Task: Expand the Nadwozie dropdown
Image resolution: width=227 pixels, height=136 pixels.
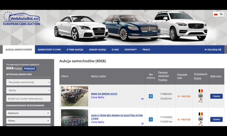Action: (x=28, y=113)
